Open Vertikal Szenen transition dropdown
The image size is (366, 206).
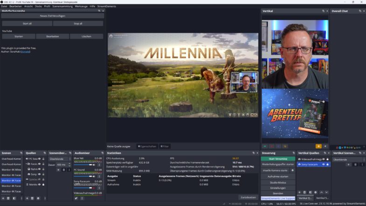(x=348, y=159)
